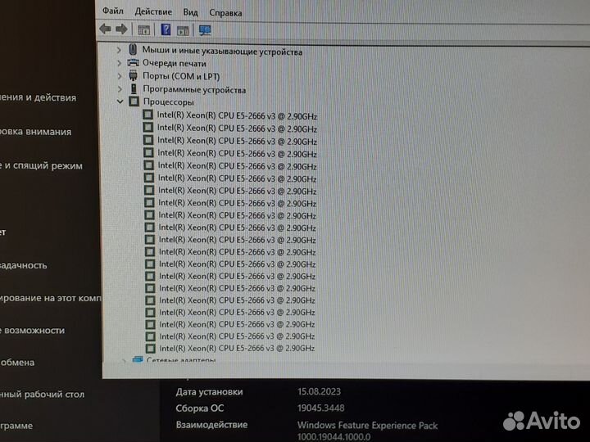The width and height of the screenshot is (590, 442).
Task: Click the icon beside Программные устройства
Action: [x=134, y=88]
